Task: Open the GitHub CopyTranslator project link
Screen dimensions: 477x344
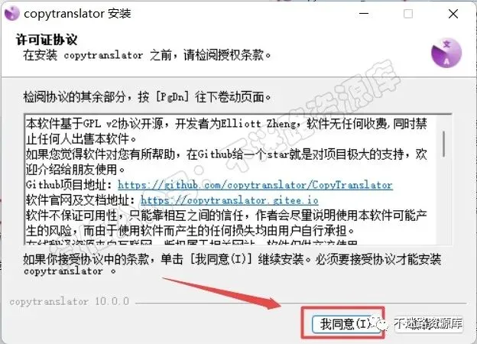Action: pyautogui.click(x=255, y=185)
